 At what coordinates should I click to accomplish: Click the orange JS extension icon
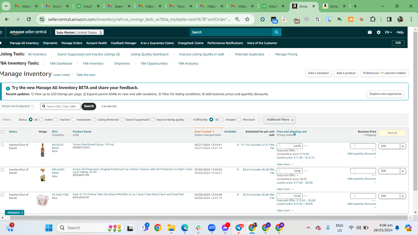(351, 19)
